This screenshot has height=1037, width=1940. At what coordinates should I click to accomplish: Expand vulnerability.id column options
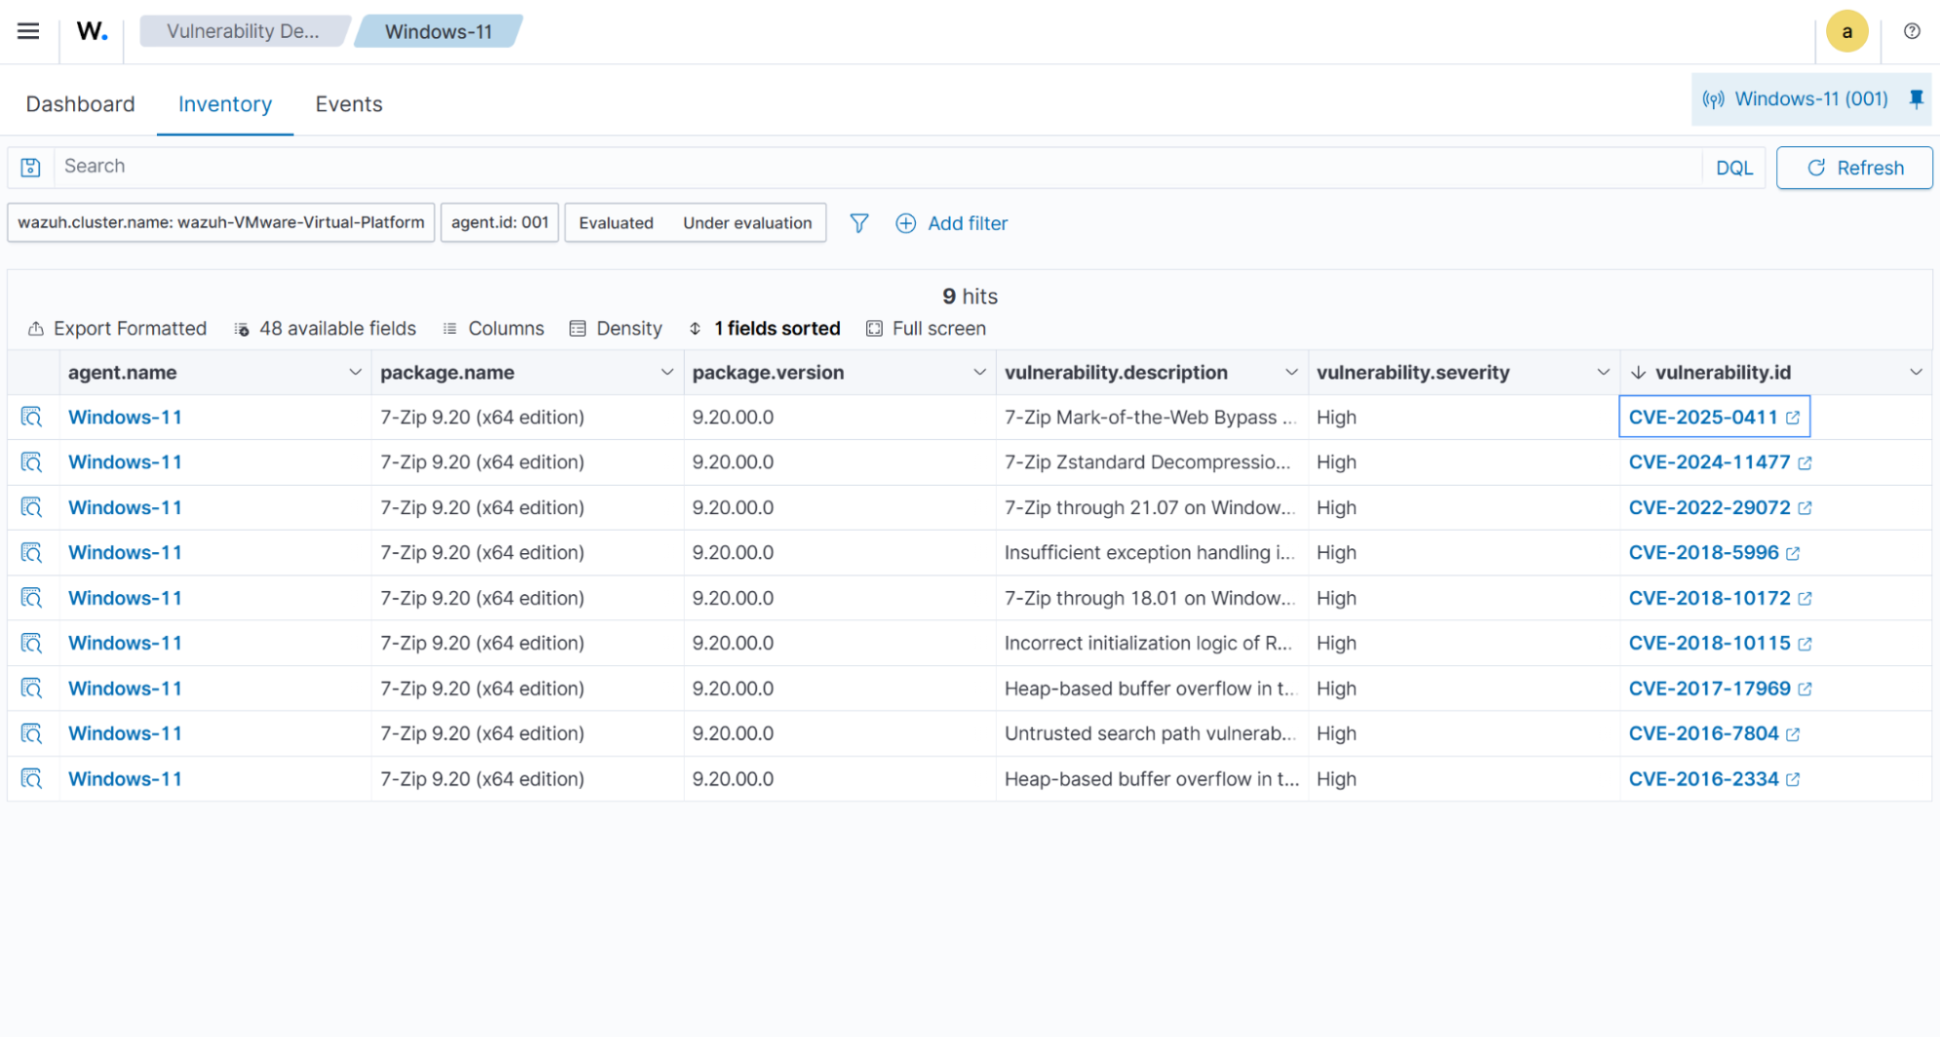click(1916, 373)
